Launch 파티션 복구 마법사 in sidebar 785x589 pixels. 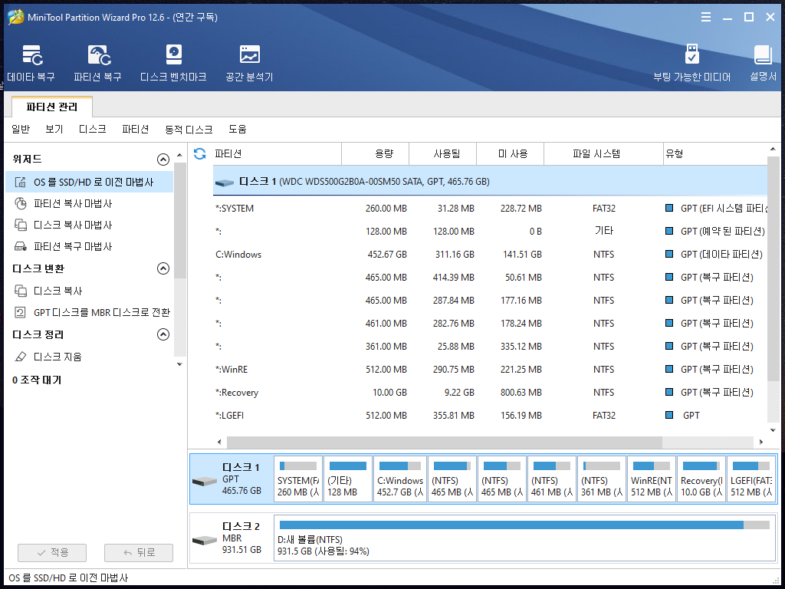pos(73,246)
